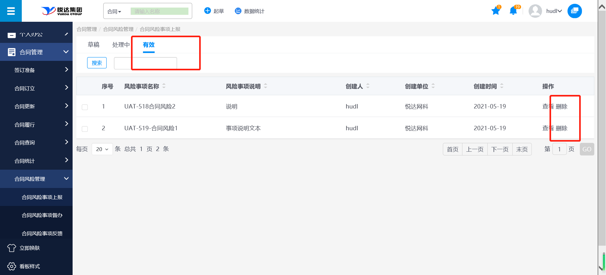Check the box for UAT-518合同风险2 row
Image resolution: width=606 pixels, height=275 pixels.
(x=85, y=107)
